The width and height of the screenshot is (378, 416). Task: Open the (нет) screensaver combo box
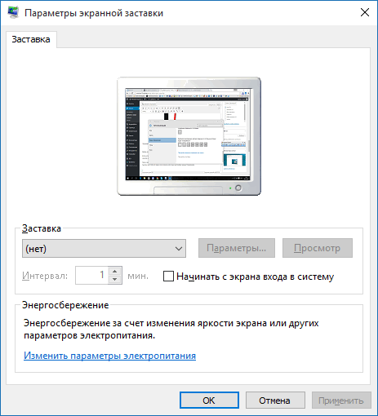tap(104, 249)
